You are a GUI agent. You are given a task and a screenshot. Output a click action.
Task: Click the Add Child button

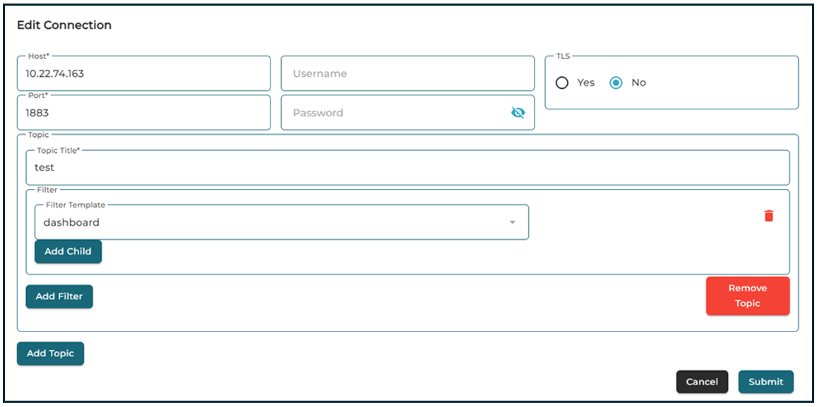[68, 252]
